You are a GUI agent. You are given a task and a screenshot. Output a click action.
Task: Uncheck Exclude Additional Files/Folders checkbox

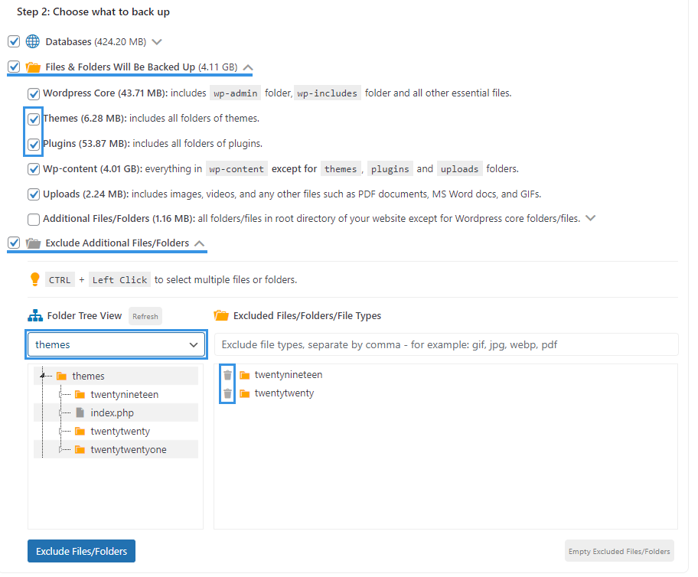click(x=14, y=243)
